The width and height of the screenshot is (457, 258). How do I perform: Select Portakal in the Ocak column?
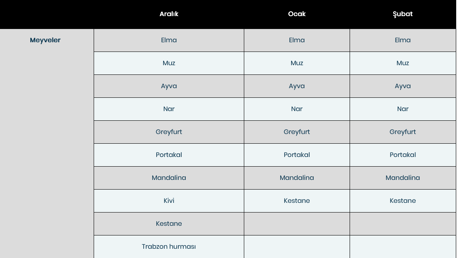[x=297, y=155]
